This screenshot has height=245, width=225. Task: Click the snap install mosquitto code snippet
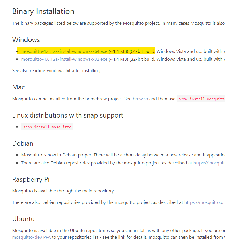pos(47,127)
